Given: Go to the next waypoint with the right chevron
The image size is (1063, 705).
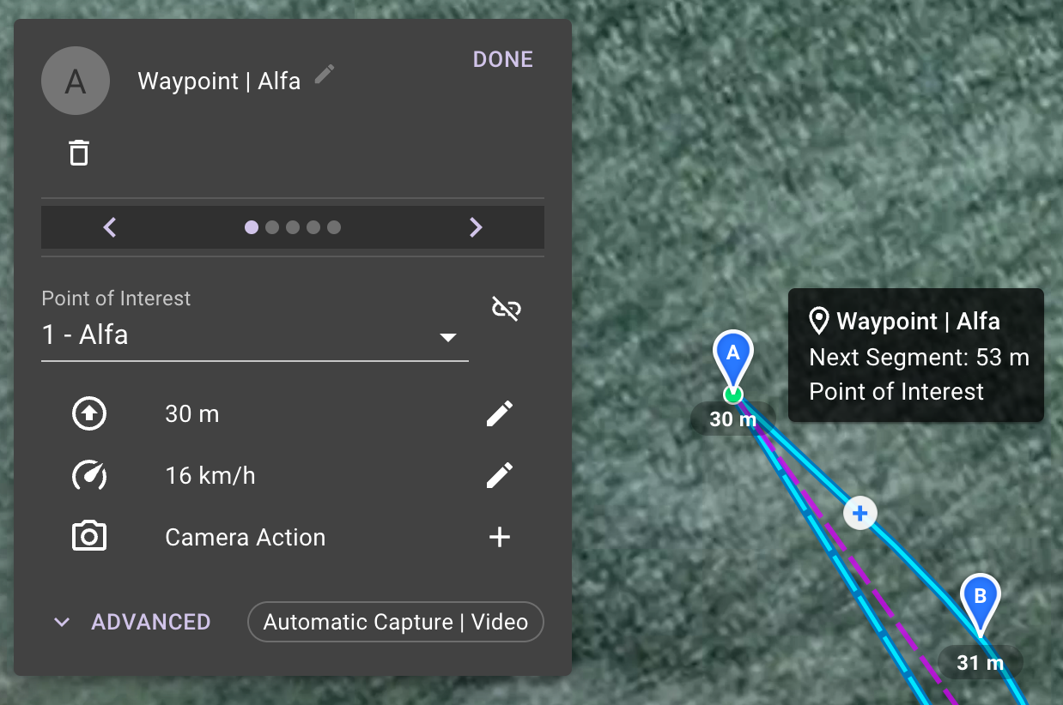Looking at the screenshot, I should tap(476, 226).
